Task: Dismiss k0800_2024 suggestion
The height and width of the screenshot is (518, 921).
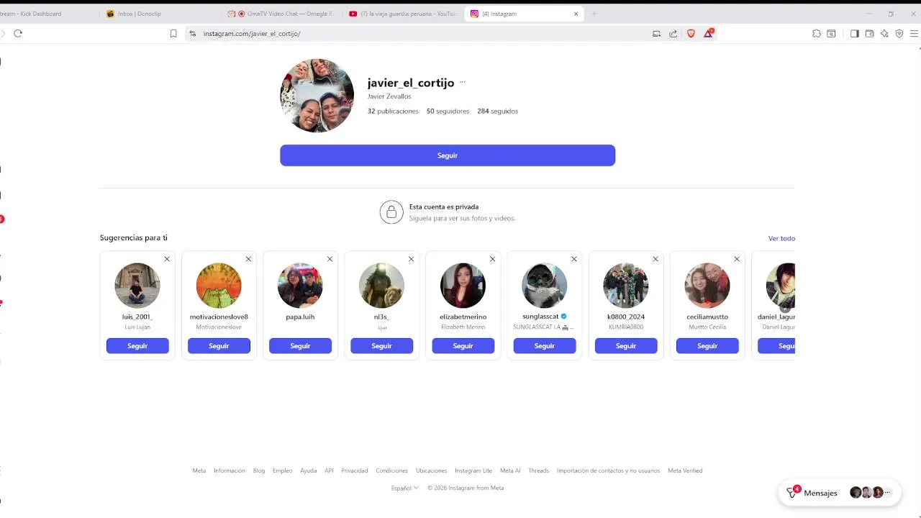Action: (x=655, y=259)
